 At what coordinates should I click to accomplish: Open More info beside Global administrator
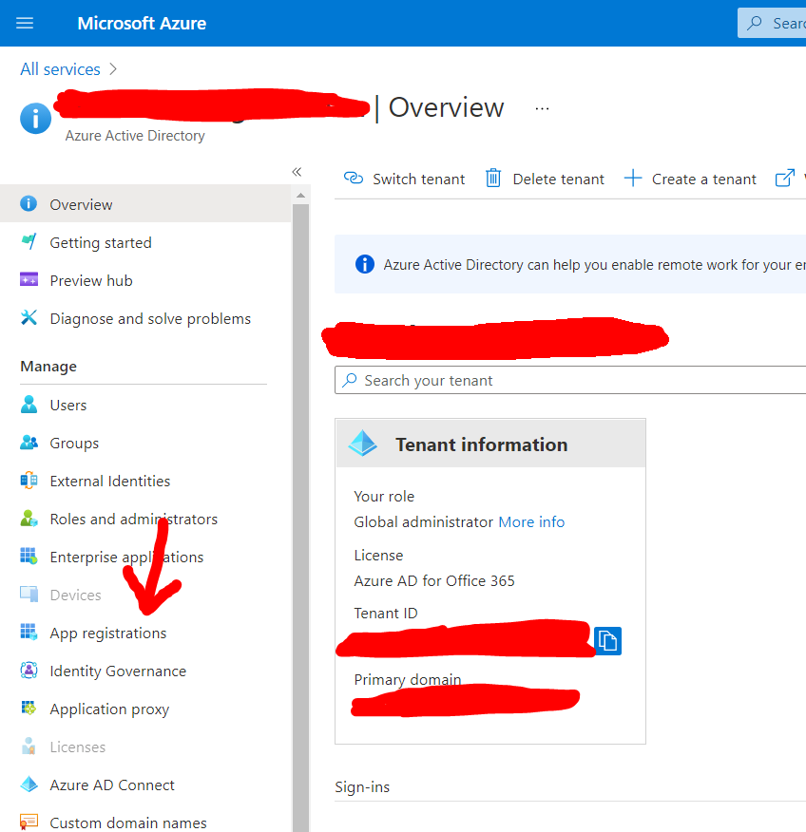pos(531,521)
